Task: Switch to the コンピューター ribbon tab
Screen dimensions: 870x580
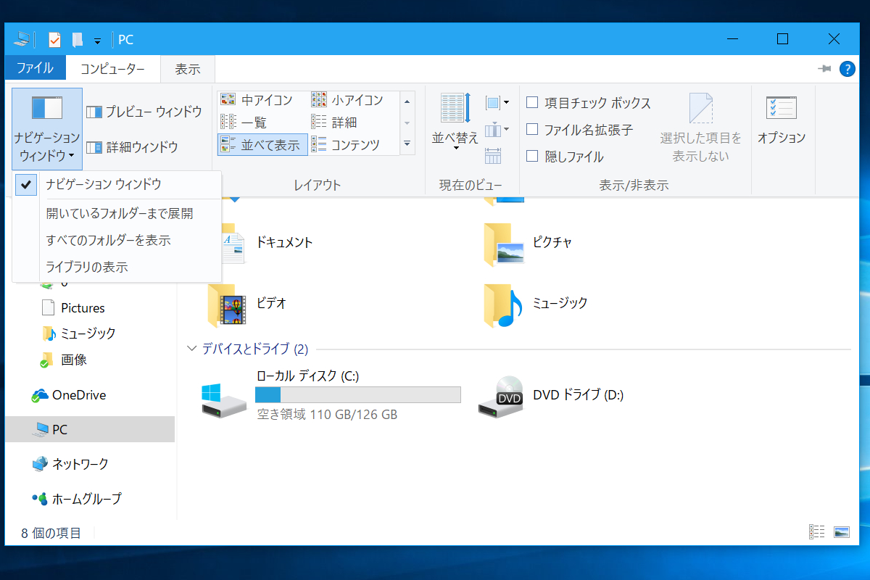Action: (x=113, y=68)
